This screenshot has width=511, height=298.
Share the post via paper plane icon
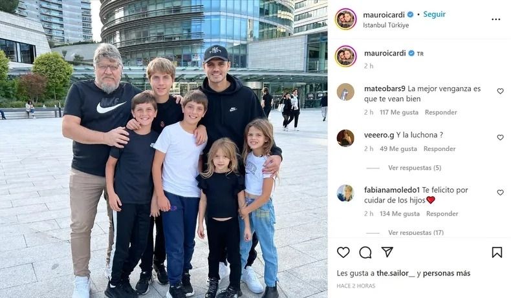coord(387,252)
